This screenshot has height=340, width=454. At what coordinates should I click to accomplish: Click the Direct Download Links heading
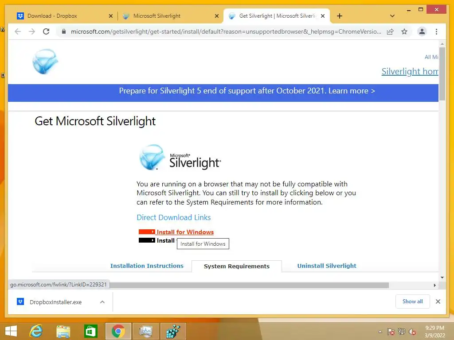(x=174, y=217)
